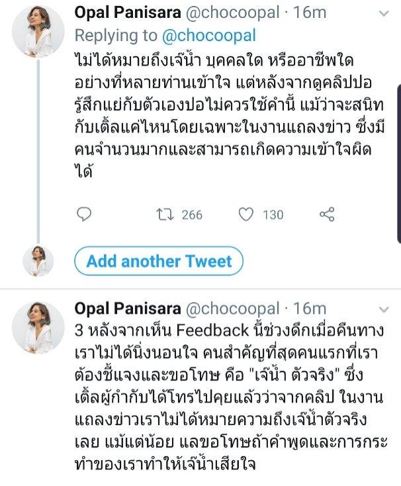View the 266 retweet count
The height and width of the screenshot is (486, 401).
(x=191, y=214)
